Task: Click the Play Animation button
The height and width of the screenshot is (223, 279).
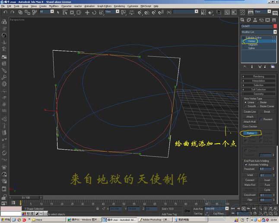Action: (x=244, y=208)
